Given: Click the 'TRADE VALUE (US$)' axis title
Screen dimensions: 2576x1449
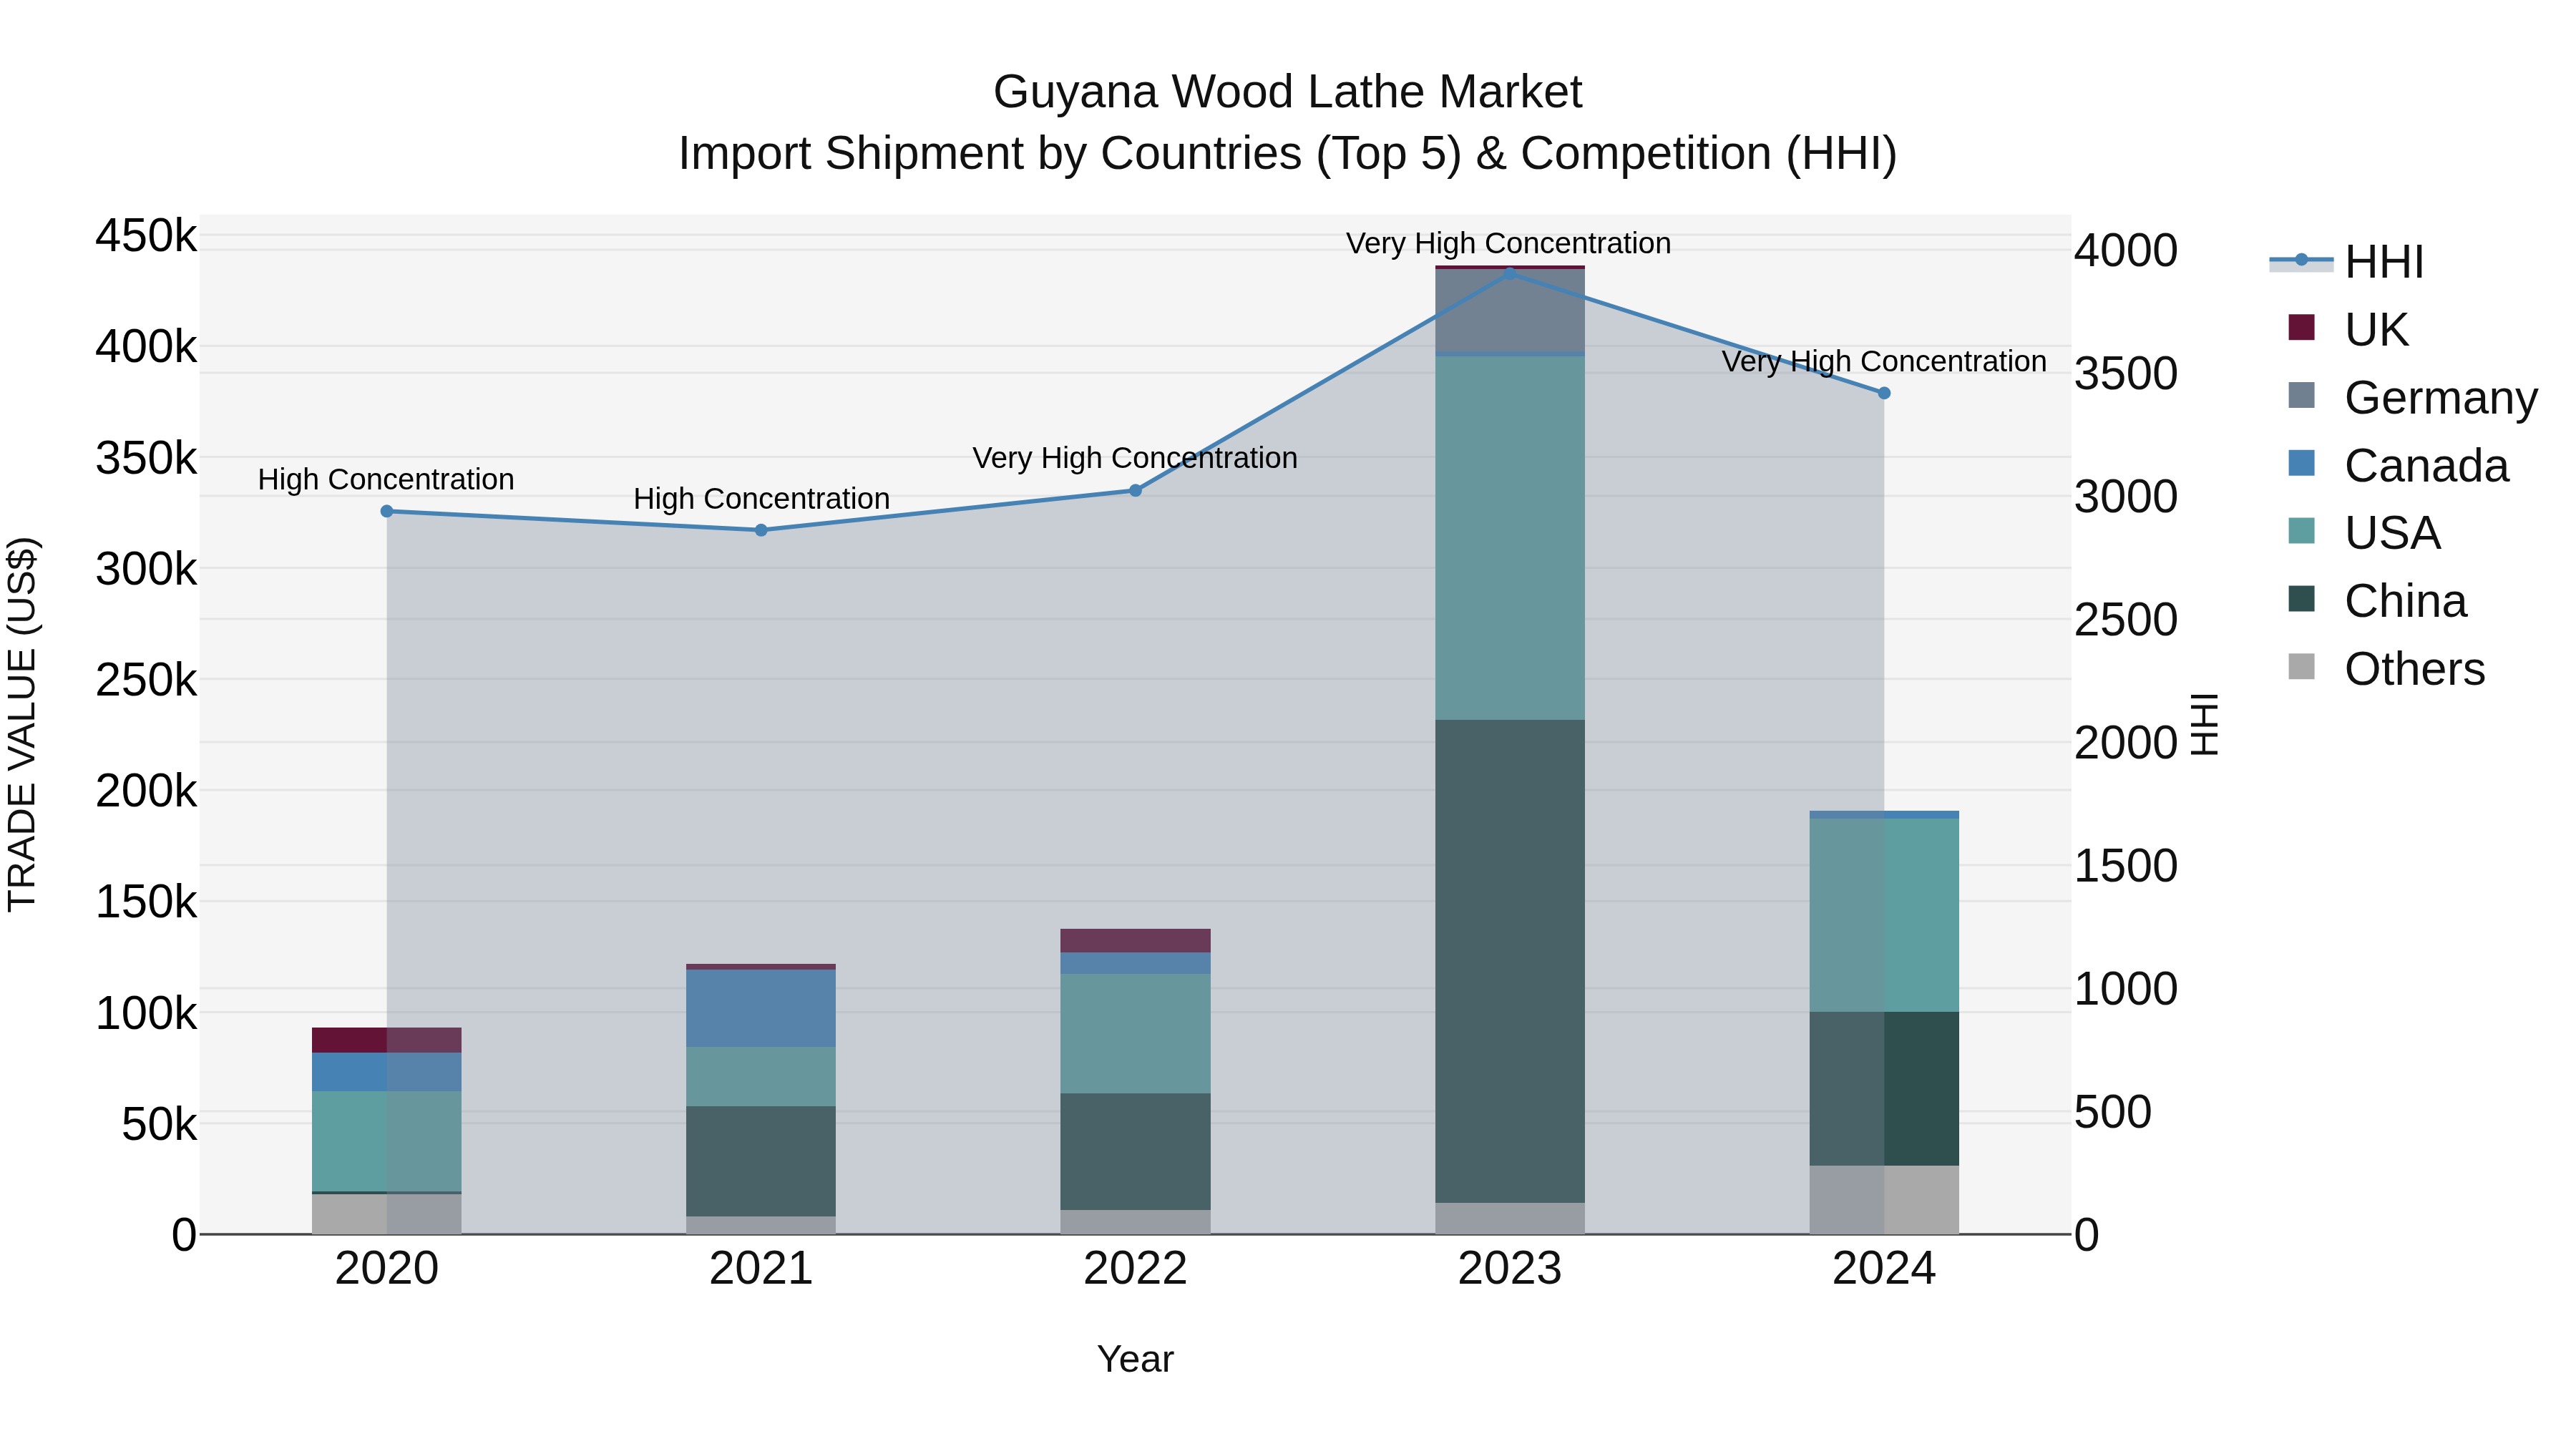Looking at the screenshot, I should point(22,724).
